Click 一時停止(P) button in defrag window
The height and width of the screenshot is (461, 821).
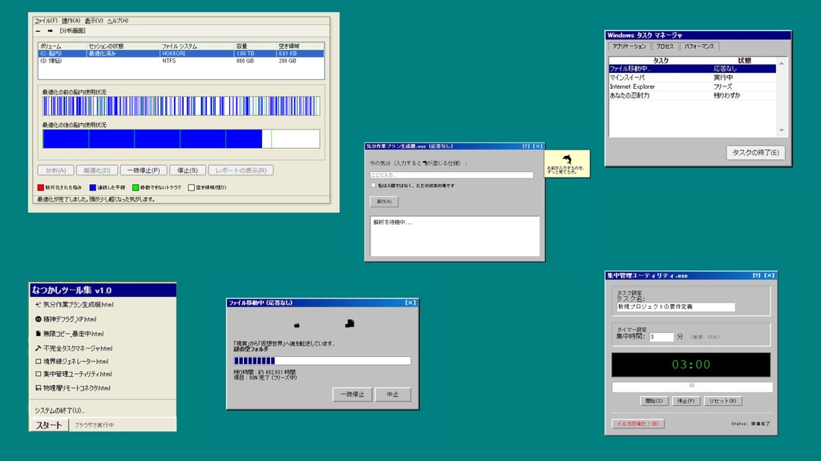[144, 170]
